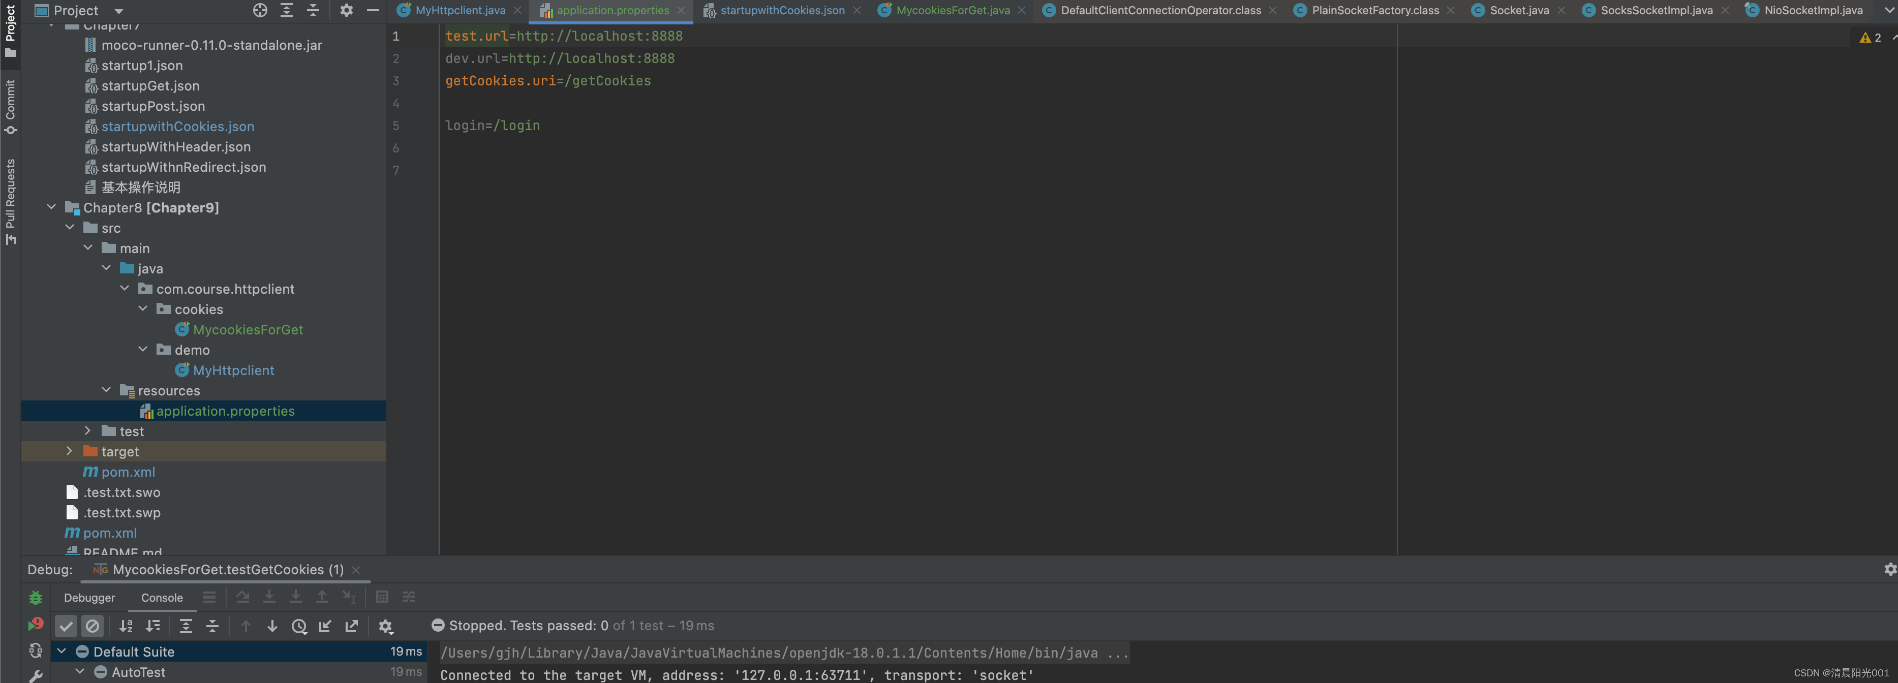
Task: Toggle 'Show Ignored' tests filter
Action: coord(93,626)
